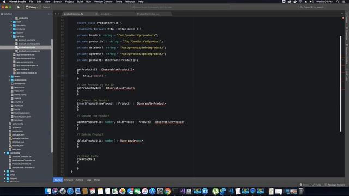
Task: Switch to Log view tab
Action: [88, 180]
